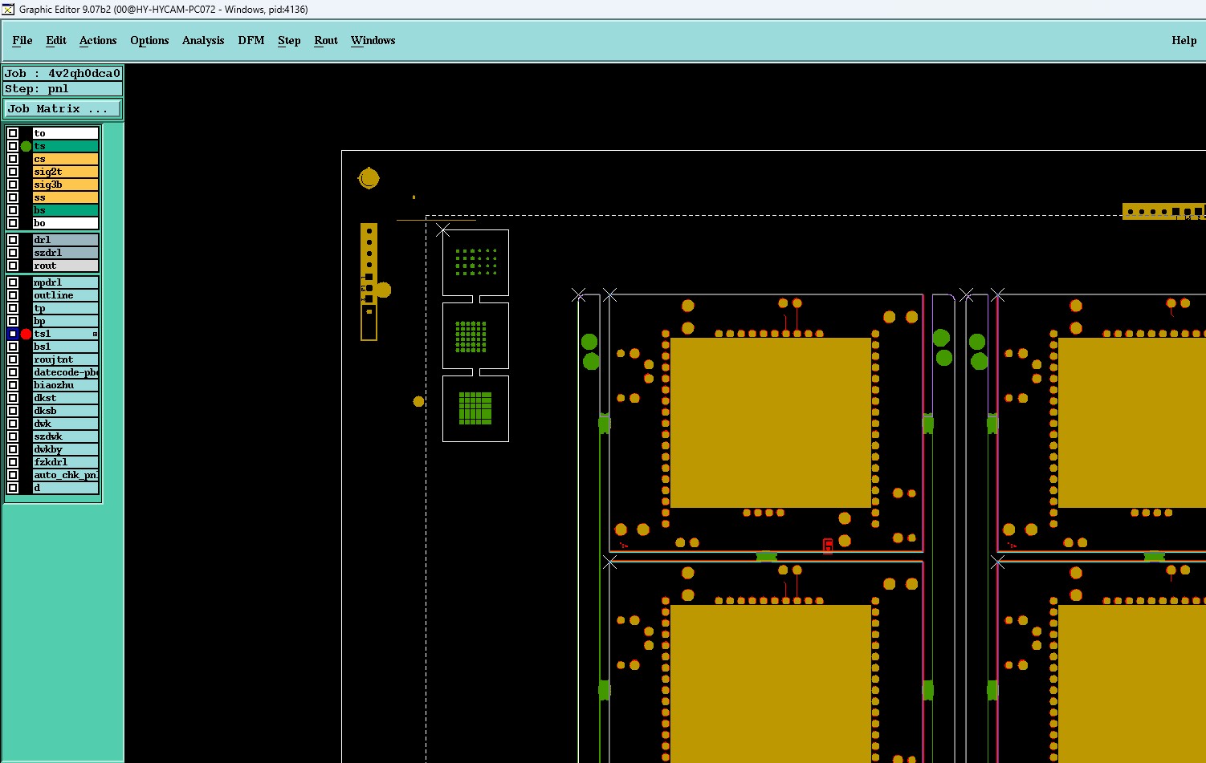Open the Analysis menu
Viewport: 1206px width, 763px height.
[x=203, y=40]
